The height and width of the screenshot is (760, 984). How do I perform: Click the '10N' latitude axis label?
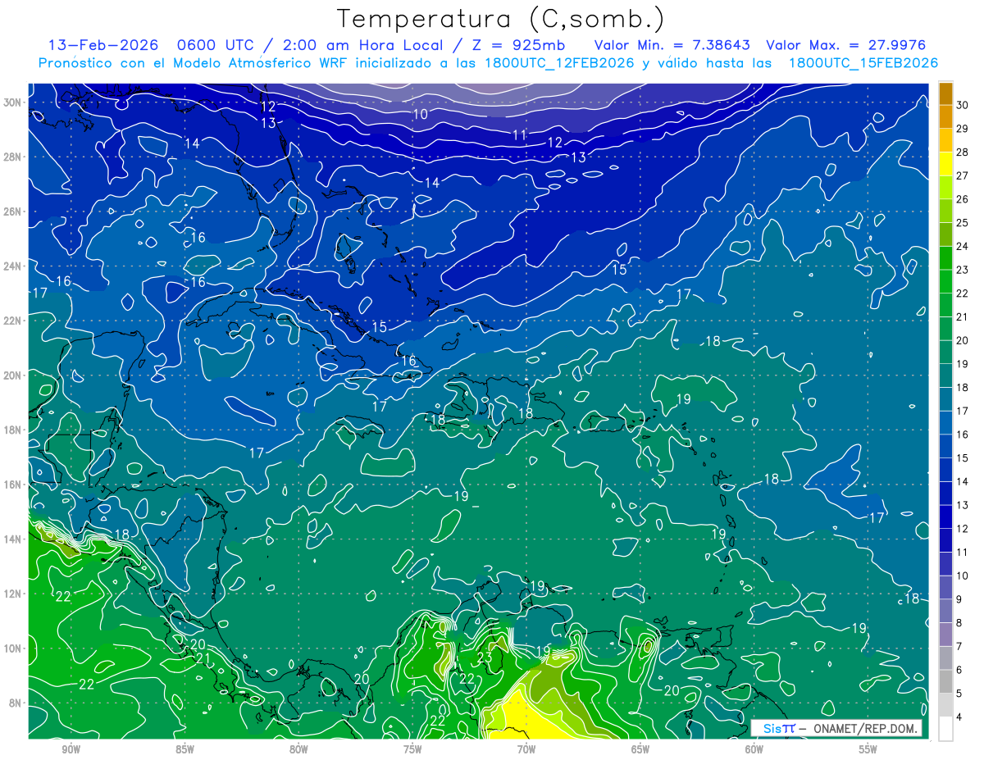pos(13,649)
